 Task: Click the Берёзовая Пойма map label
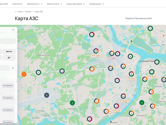tap(44, 55)
